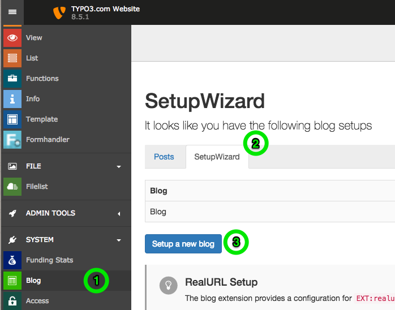This screenshot has width=395, height=310.
Task: Collapse the FILE module group
Action: tap(118, 166)
